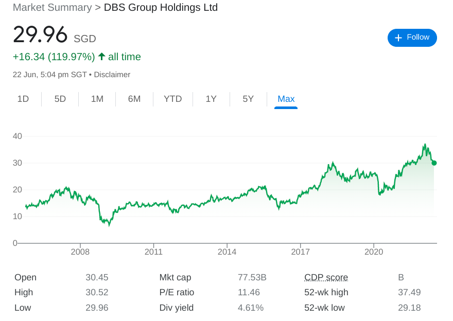Click the SGD currency label
Viewport: 453px width, 321px height.
click(x=84, y=39)
